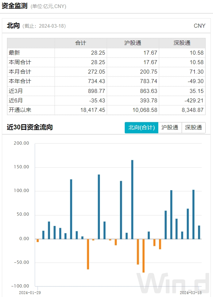The width and height of the screenshot is (213, 297).
Task: Open the 深股通 chart tab
Action: coord(193,128)
